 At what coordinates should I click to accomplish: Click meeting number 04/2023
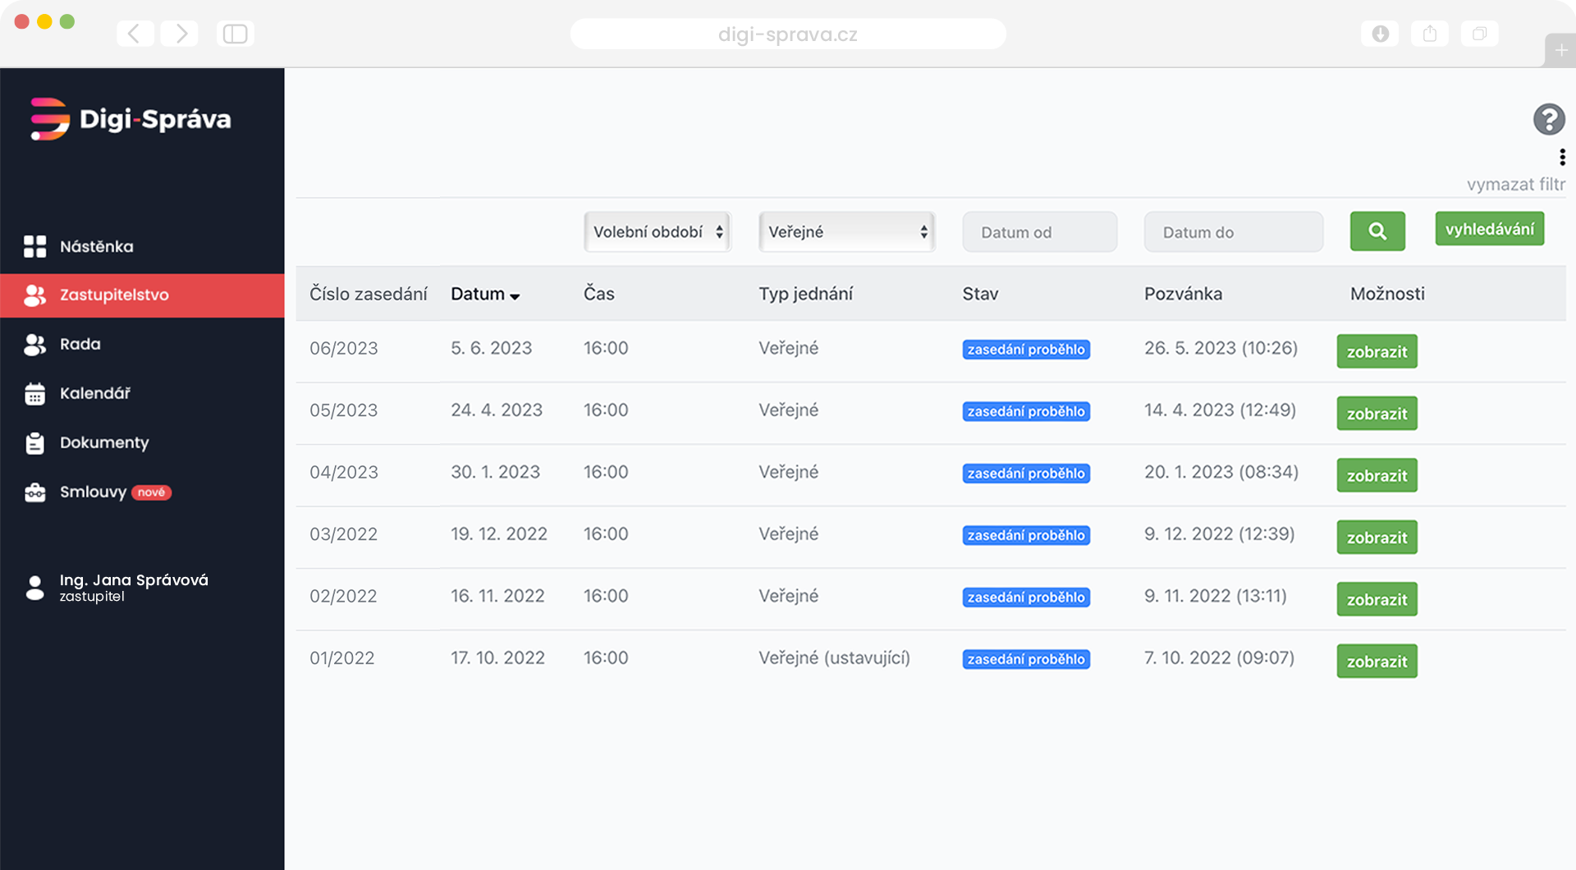(x=344, y=473)
